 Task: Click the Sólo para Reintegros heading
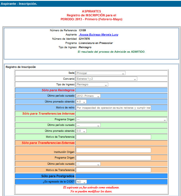[x=58, y=90]
